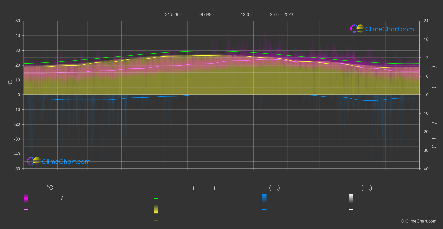This screenshot has width=443, height=229.
Task: Click the yellow line legend marker
Action: pos(156,220)
